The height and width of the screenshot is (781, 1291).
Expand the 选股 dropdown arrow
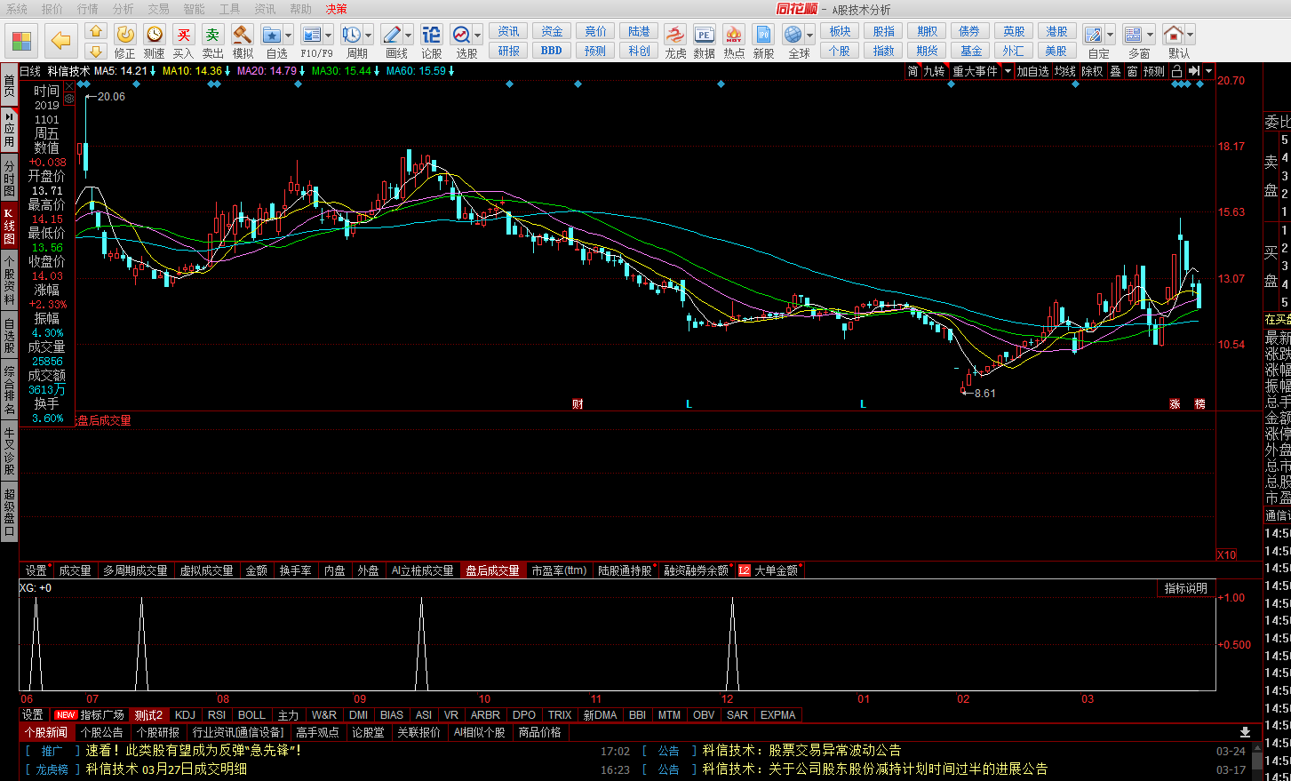click(478, 35)
